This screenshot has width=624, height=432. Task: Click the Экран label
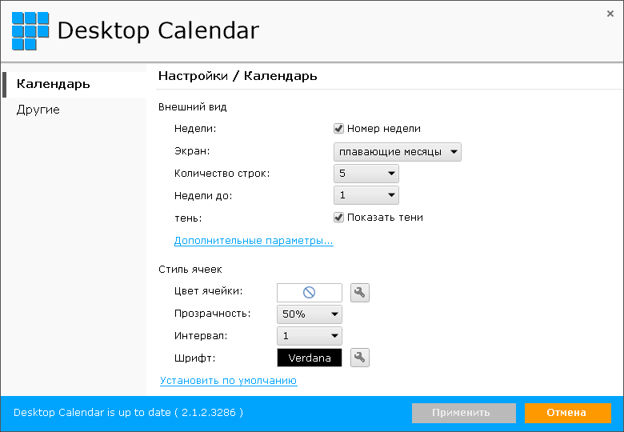coord(192,151)
